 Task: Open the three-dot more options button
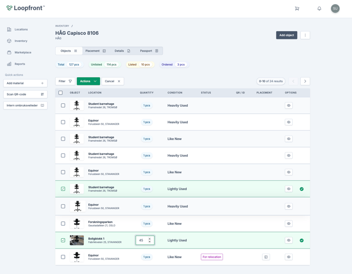[x=305, y=35]
